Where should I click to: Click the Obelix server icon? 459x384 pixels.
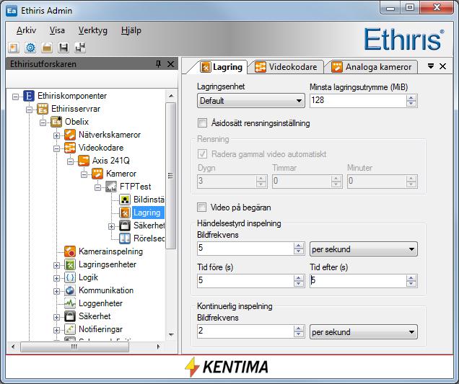coord(56,122)
